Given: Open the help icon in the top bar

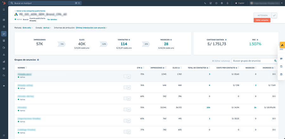Looking at the screenshot, I should tap(216, 3).
